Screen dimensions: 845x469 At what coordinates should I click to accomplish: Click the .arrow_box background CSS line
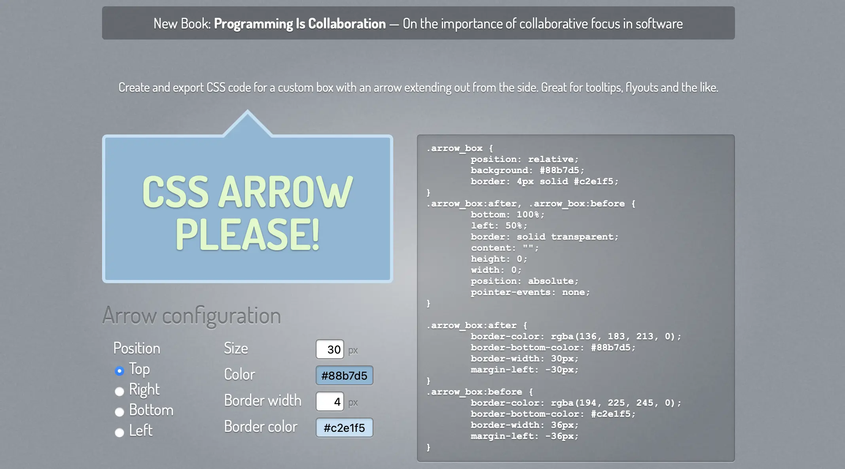point(527,170)
